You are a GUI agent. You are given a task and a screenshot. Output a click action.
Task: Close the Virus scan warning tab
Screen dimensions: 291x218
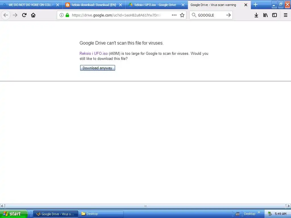[x=246, y=5]
